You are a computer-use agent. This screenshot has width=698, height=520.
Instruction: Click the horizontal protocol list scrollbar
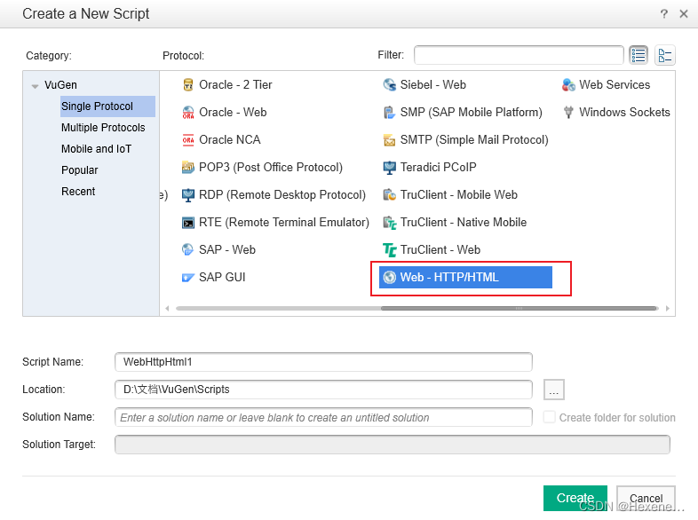click(519, 308)
